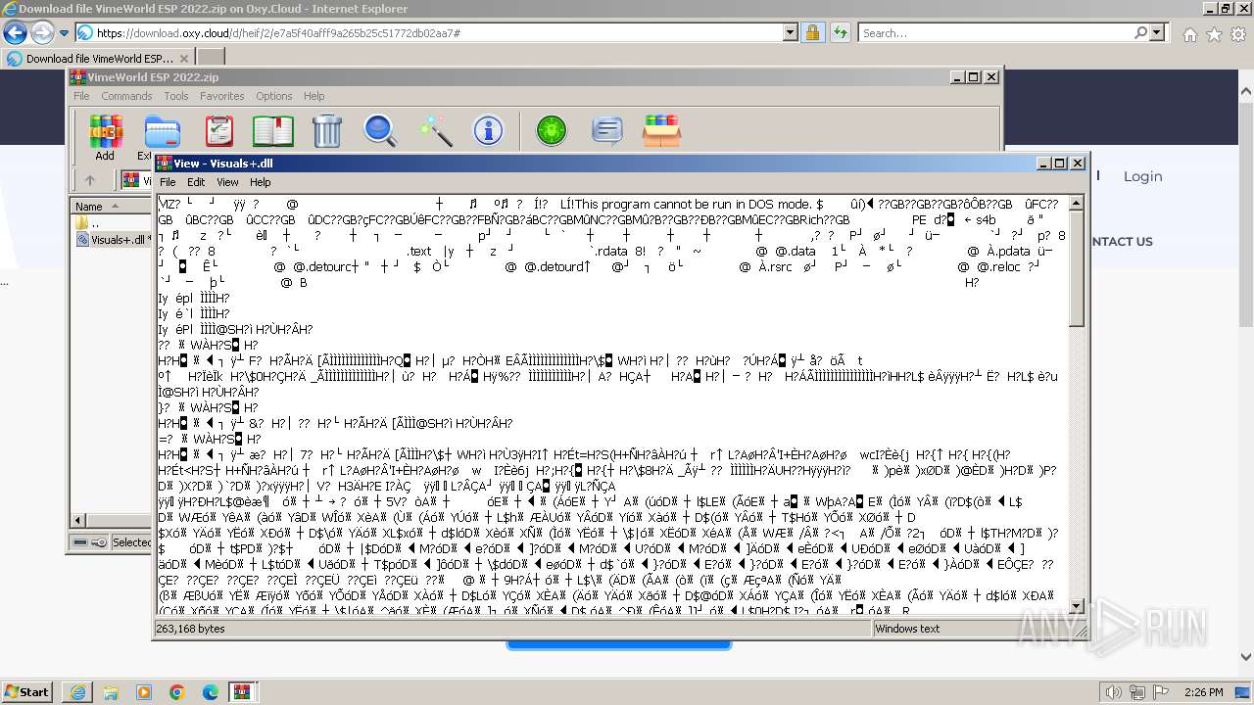Open WinRAR Commands menu

(x=126, y=96)
